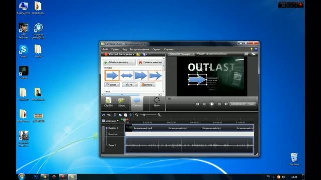Open the Fill dropdown
321x180 pixels.
coord(130,85)
